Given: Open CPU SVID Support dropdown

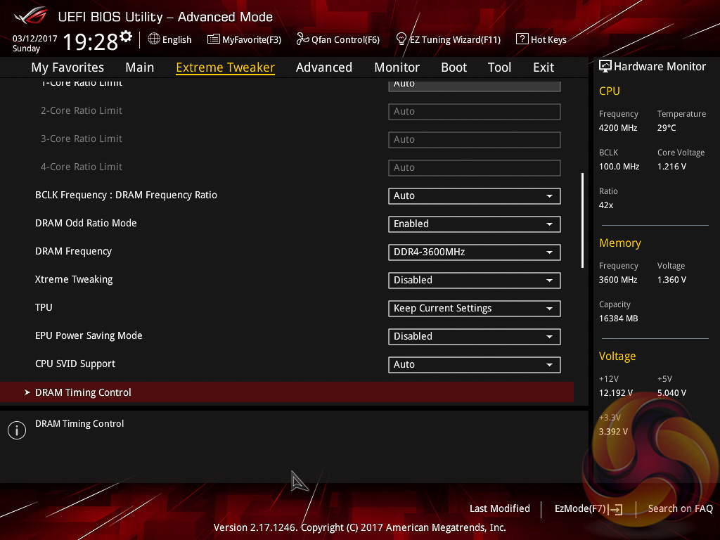Looking at the screenshot, I should click(x=475, y=365).
